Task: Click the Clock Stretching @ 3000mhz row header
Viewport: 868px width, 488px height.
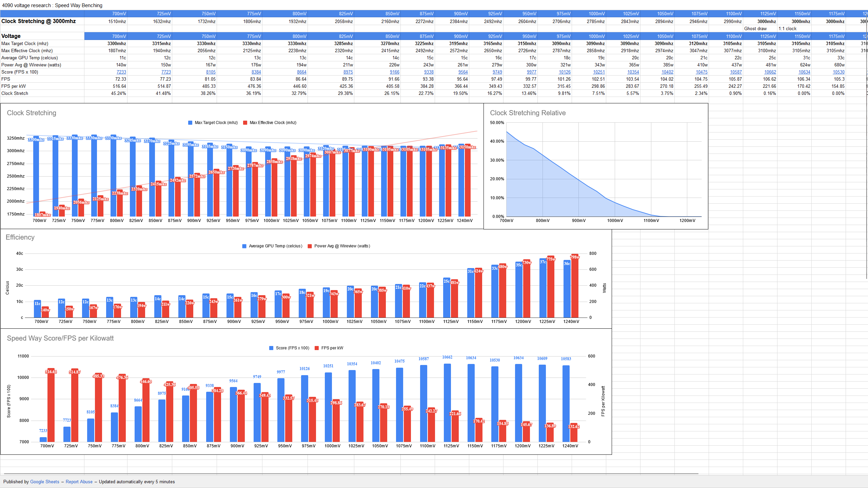Action: [x=42, y=21]
